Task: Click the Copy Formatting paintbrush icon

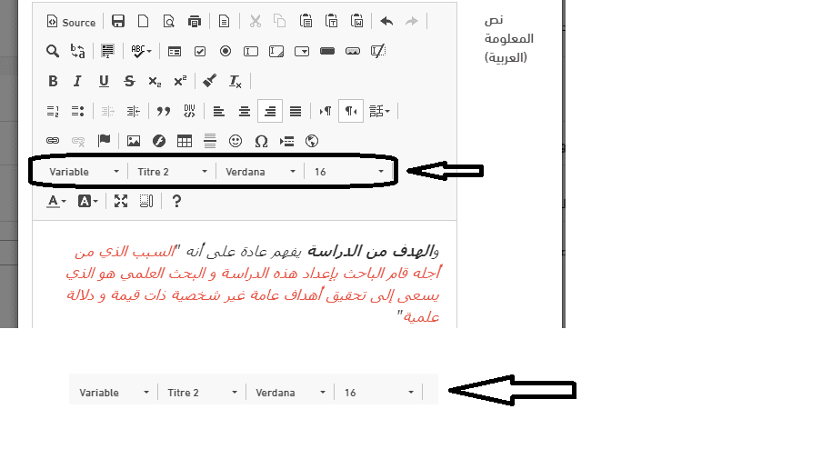Action: [x=210, y=81]
